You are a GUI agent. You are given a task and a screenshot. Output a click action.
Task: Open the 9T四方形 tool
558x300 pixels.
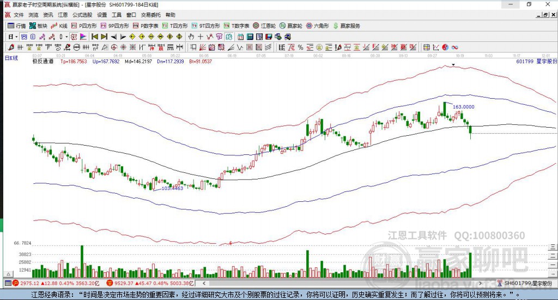point(205,26)
